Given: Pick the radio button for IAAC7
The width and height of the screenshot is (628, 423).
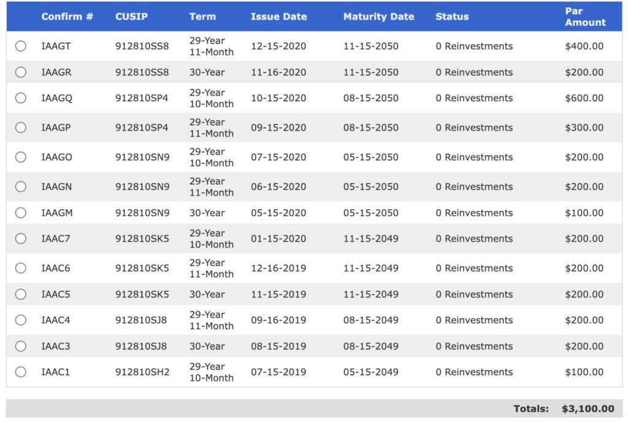Looking at the screenshot, I should click(21, 238).
